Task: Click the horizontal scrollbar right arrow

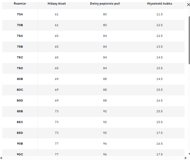Action: (x=185, y=158)
